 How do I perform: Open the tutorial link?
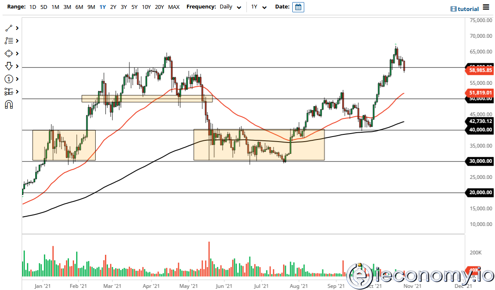click(x=464, y=9)
